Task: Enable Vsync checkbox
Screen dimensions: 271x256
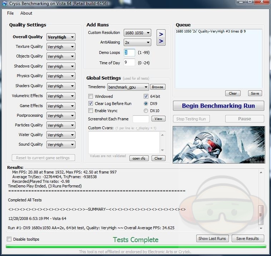Action: (x=91, y=111)
